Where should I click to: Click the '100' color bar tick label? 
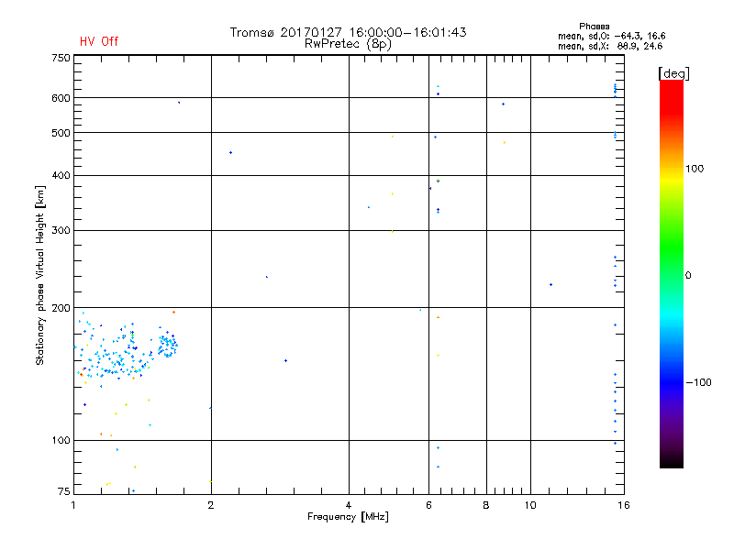click(x=695, y=169)
